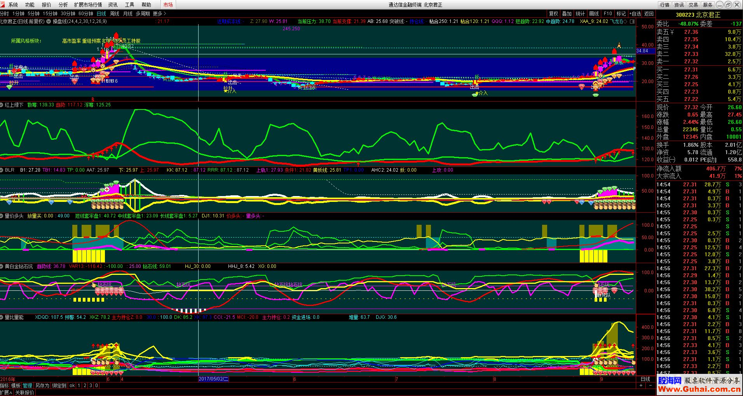
Task: Select the 5分钟 period
Action: tap(33, 14)
